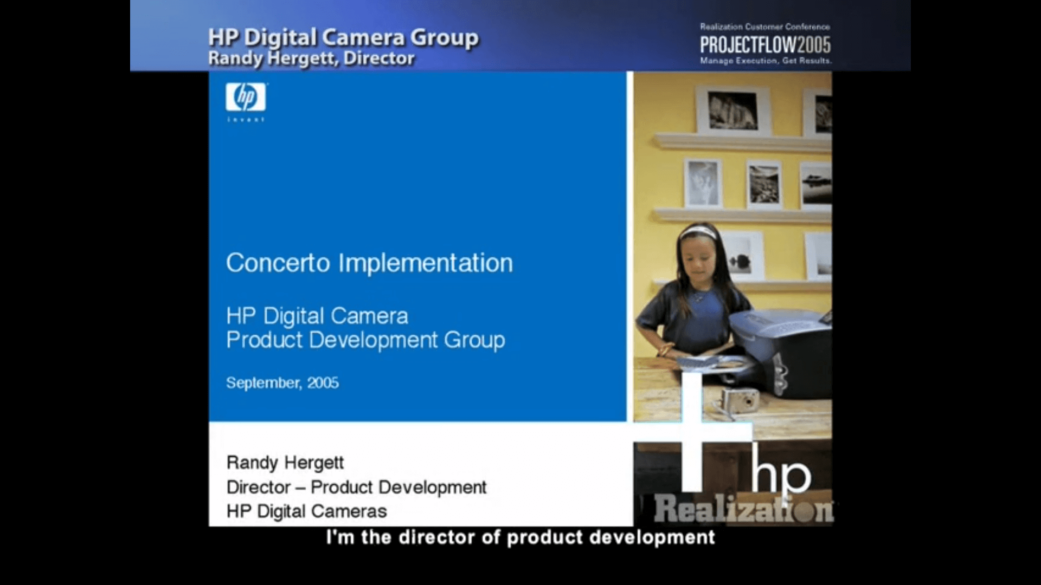Click 'Manage Execution, Get Results.' tagline

pos(766,61)
